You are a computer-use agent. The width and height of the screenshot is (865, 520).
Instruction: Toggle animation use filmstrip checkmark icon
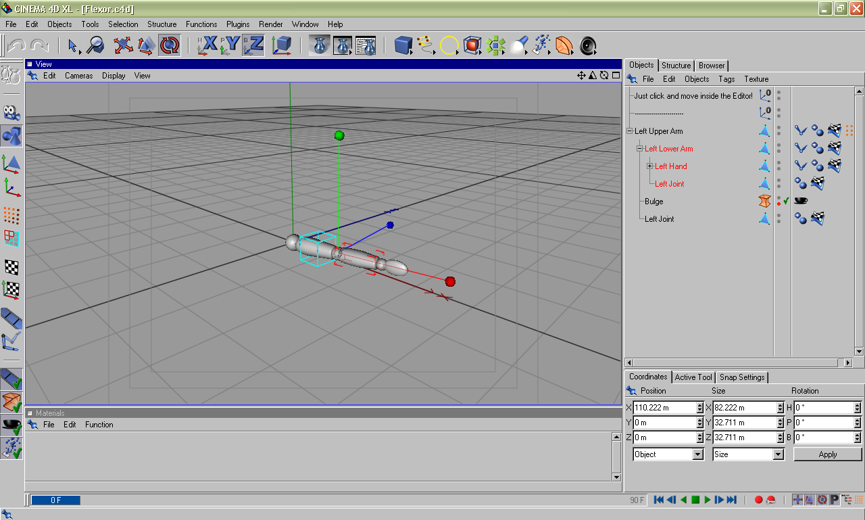pyautogui.click(x=11, y=379)
